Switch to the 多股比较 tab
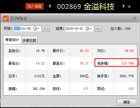The width and height of the screenshot is (140, 108). 30,40
